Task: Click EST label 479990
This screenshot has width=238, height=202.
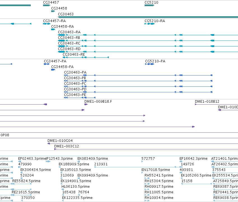Action: 25,164
